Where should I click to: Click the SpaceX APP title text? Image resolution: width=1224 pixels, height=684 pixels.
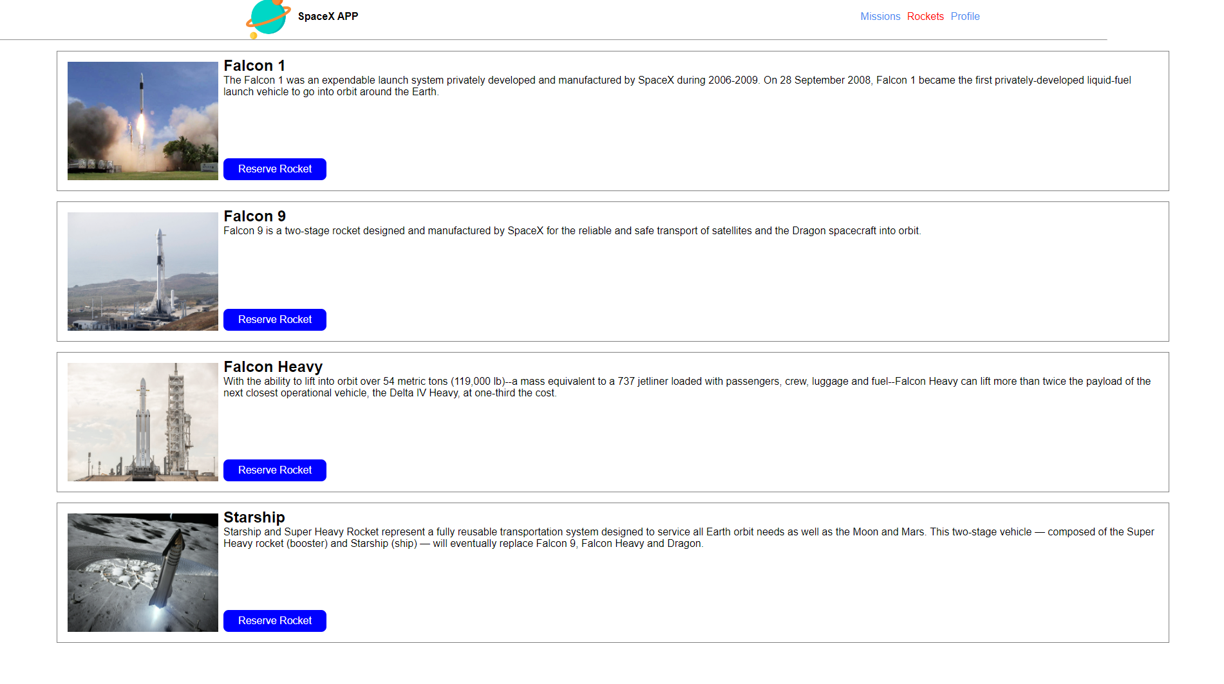click(x=328, y=17)
